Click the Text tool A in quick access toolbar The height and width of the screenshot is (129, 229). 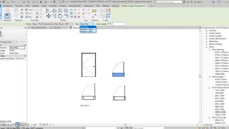coord(41,2)
